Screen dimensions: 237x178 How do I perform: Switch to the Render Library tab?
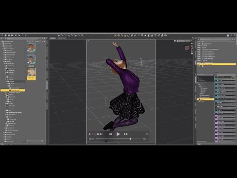[62, 38]
